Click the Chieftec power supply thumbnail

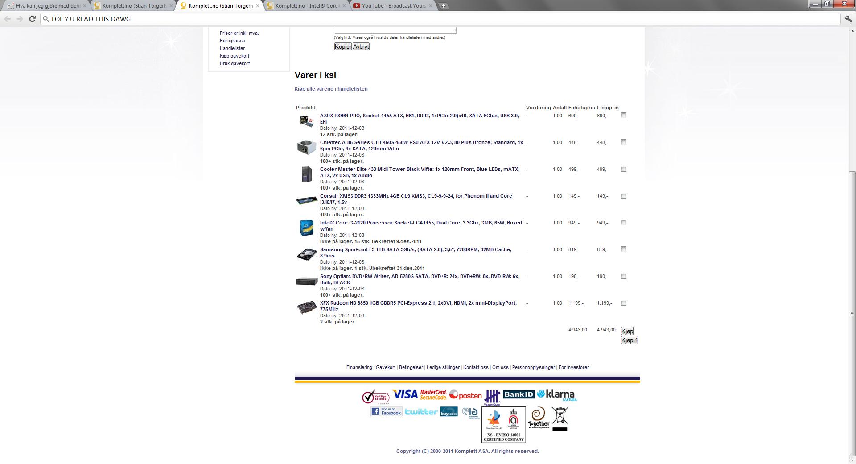click(306, 147)
